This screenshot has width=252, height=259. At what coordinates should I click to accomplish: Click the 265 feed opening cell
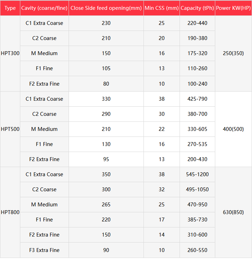click(106, 205)
